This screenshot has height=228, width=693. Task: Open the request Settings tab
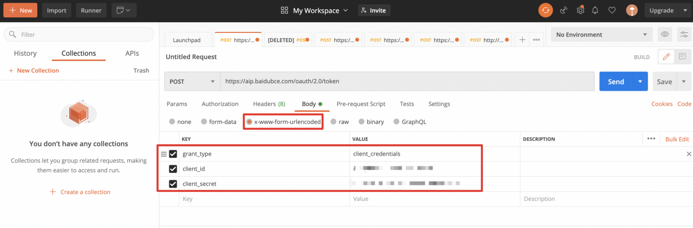439,104
